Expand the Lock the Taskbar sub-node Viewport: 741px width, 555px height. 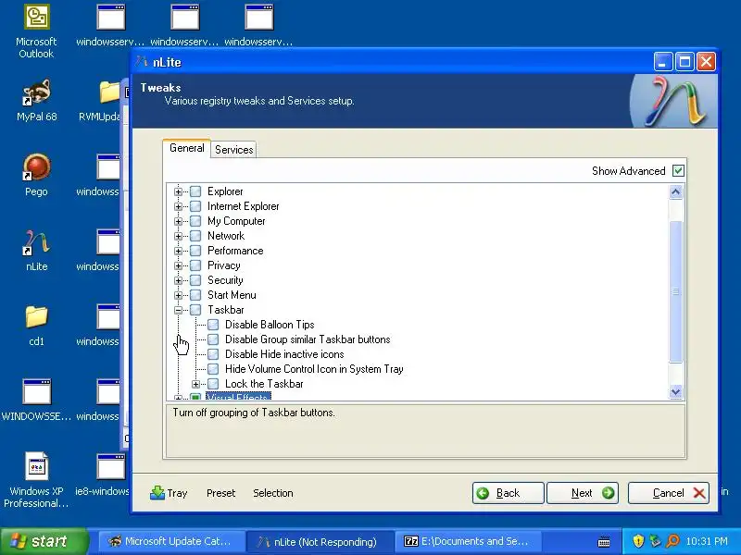point(195,384)
